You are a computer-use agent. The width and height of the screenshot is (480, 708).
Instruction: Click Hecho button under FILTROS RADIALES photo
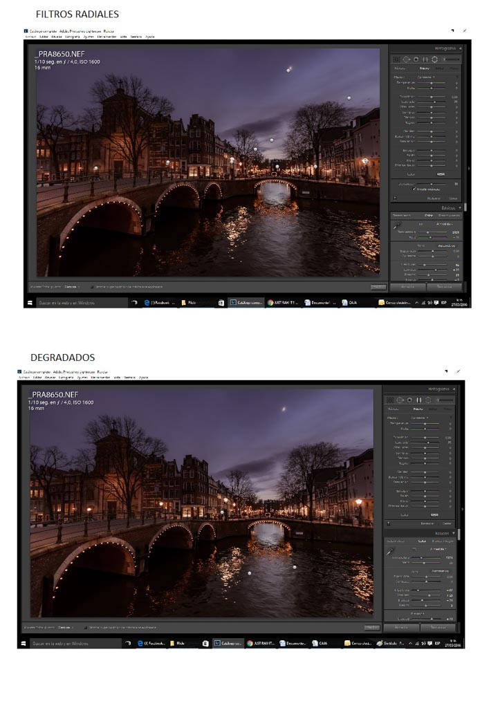pos(378,286)
